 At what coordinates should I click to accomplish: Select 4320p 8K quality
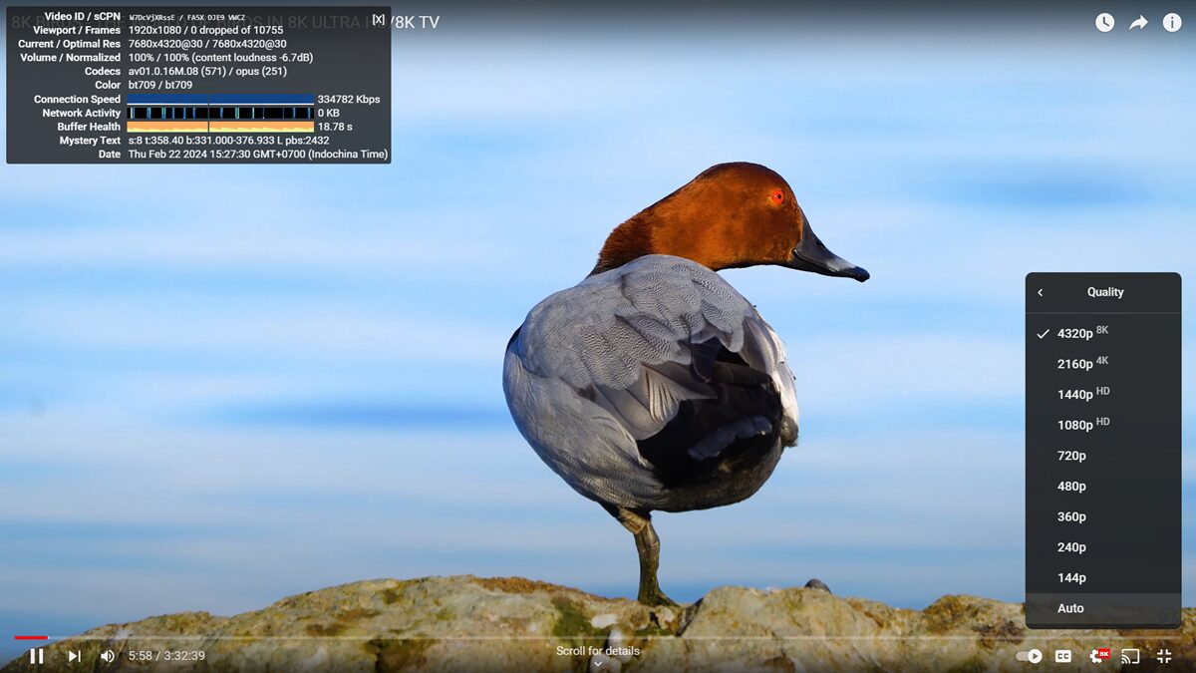pyautogui.click(x=1103, y=333)
